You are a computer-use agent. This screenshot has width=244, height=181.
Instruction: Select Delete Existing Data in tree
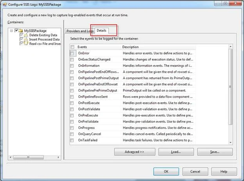click(43, 35)
